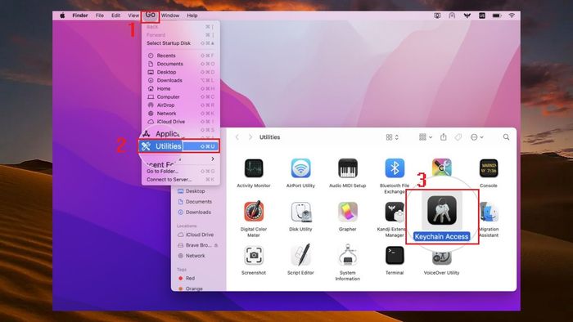Open the Finder menu

tap(80, 16)
